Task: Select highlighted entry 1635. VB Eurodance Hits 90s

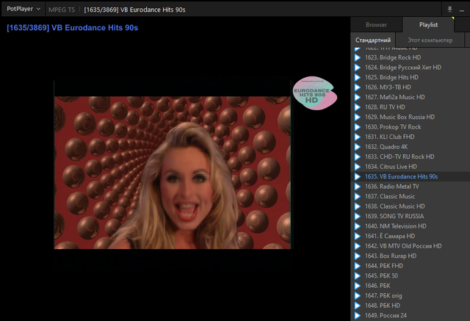Action: 411,176
